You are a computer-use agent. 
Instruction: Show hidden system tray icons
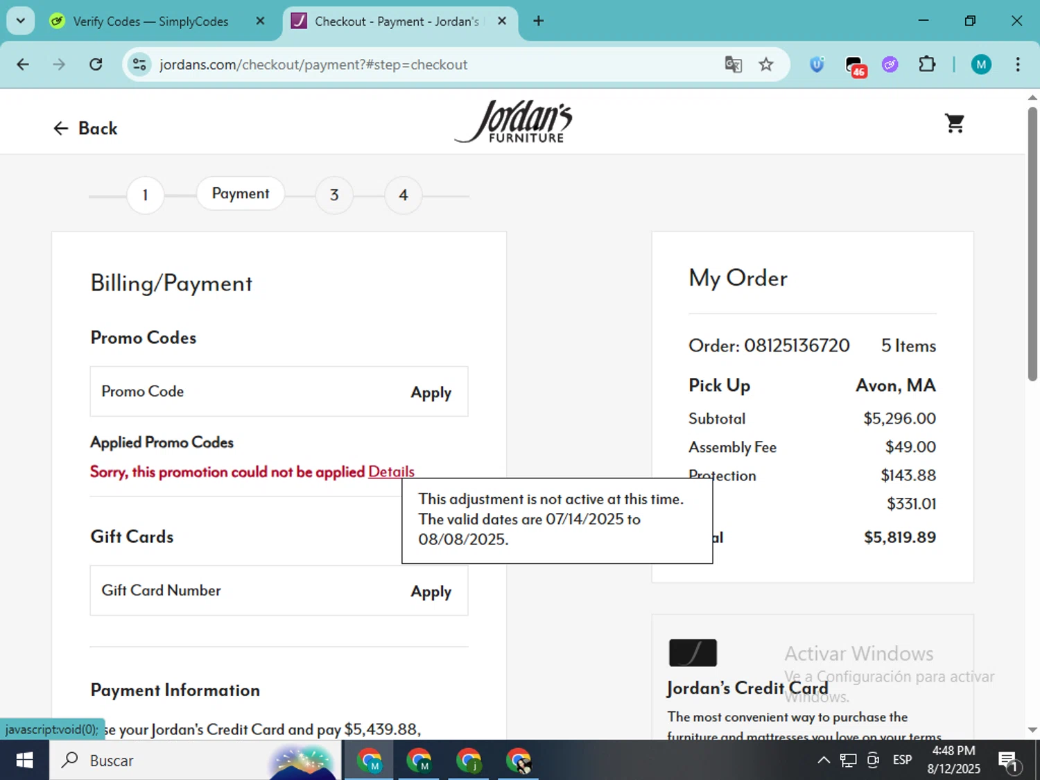point(823,761)
